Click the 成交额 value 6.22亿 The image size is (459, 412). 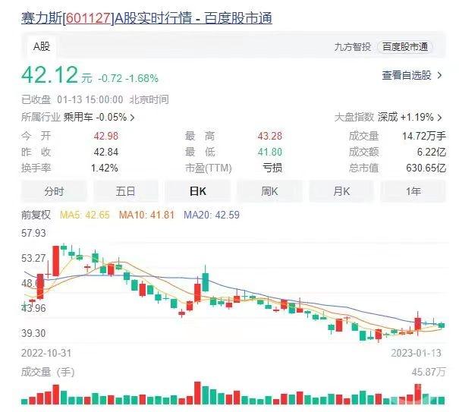point(432,152)
